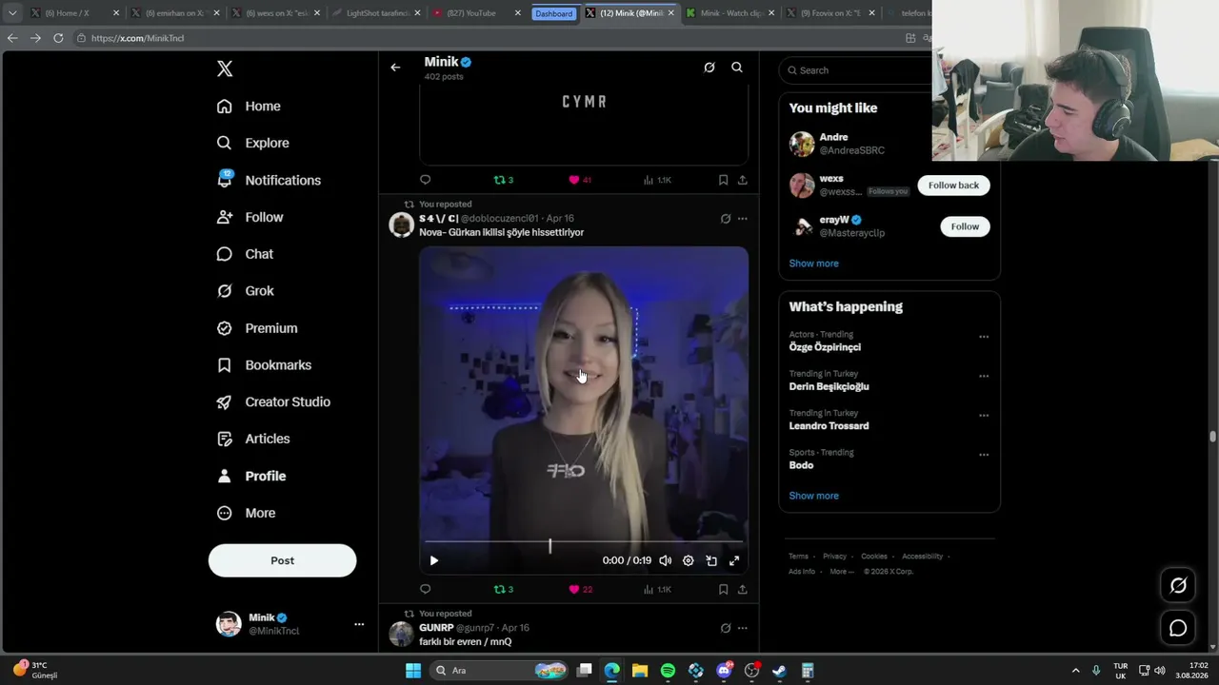This screenshot has width=1219, height=685.
Task: Follow back wexs
Action: 953,186
